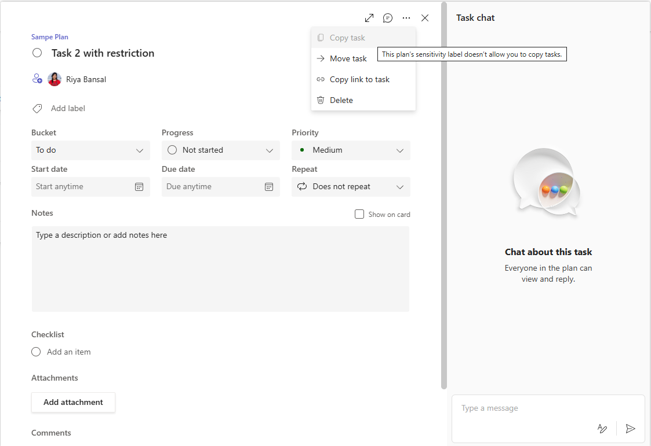Open the Start date calendar picker
This screenshot has height=446, width=651.
pos(139,186)
